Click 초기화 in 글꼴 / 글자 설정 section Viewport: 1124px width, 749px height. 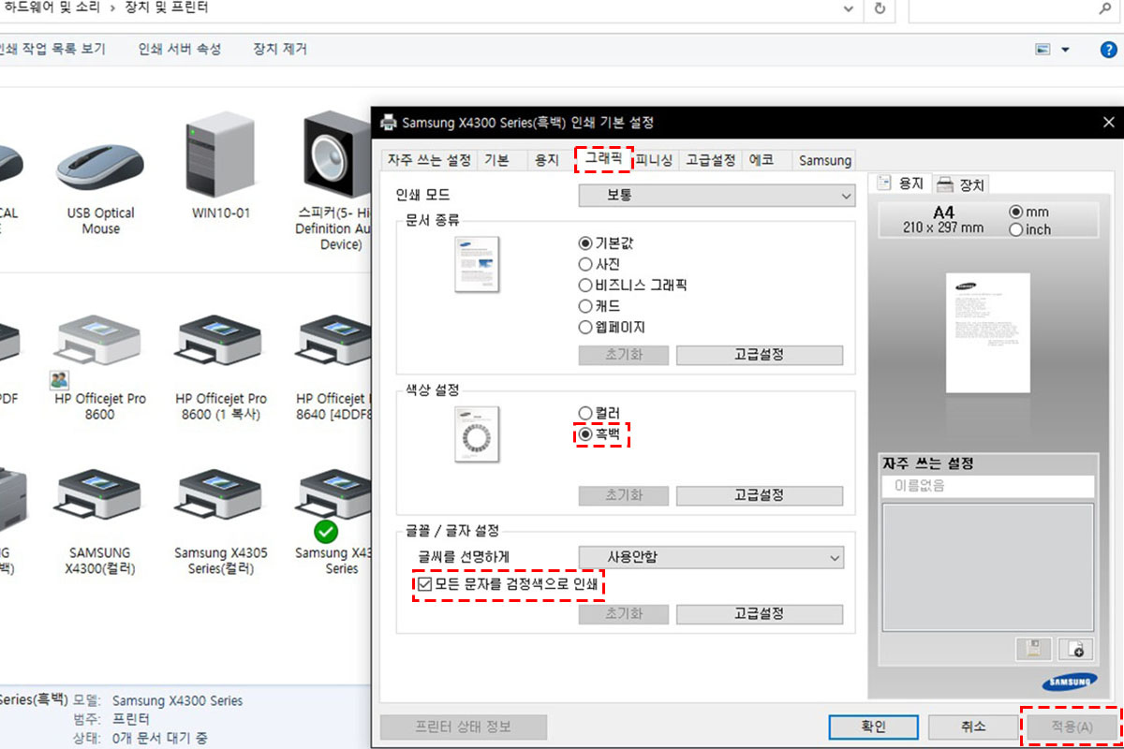pyautogui.click(x=624, y=614)
